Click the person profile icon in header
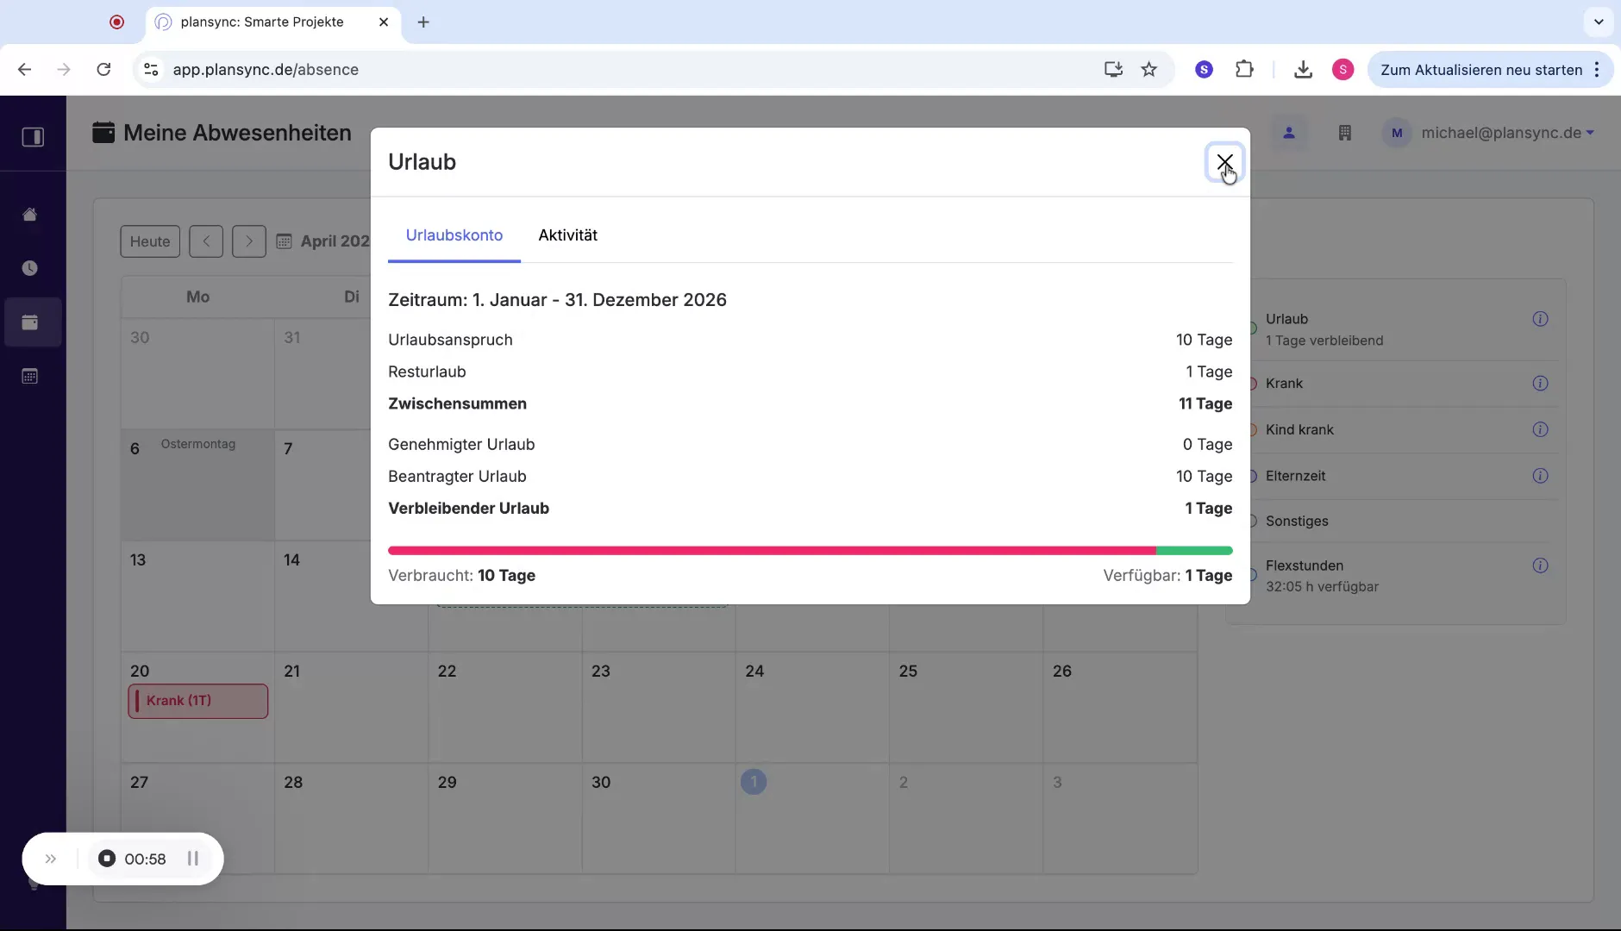Image resolution: width=1621 pixels, height=931 pixels. [x=1289, y=133]
